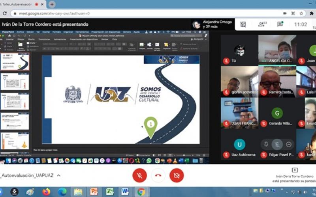This screenshot has width=316, height=197.
Task: Select the second slide thumbnail in PowerPoint
Action: [15, 82]
